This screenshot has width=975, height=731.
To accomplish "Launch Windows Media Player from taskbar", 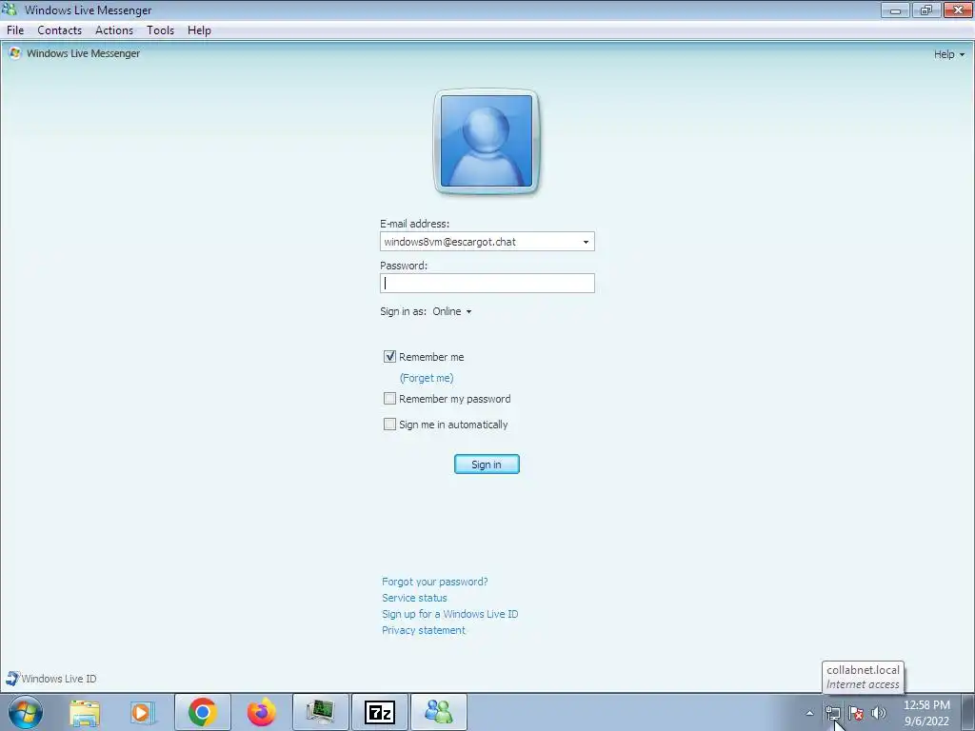I will pos(142,712).
